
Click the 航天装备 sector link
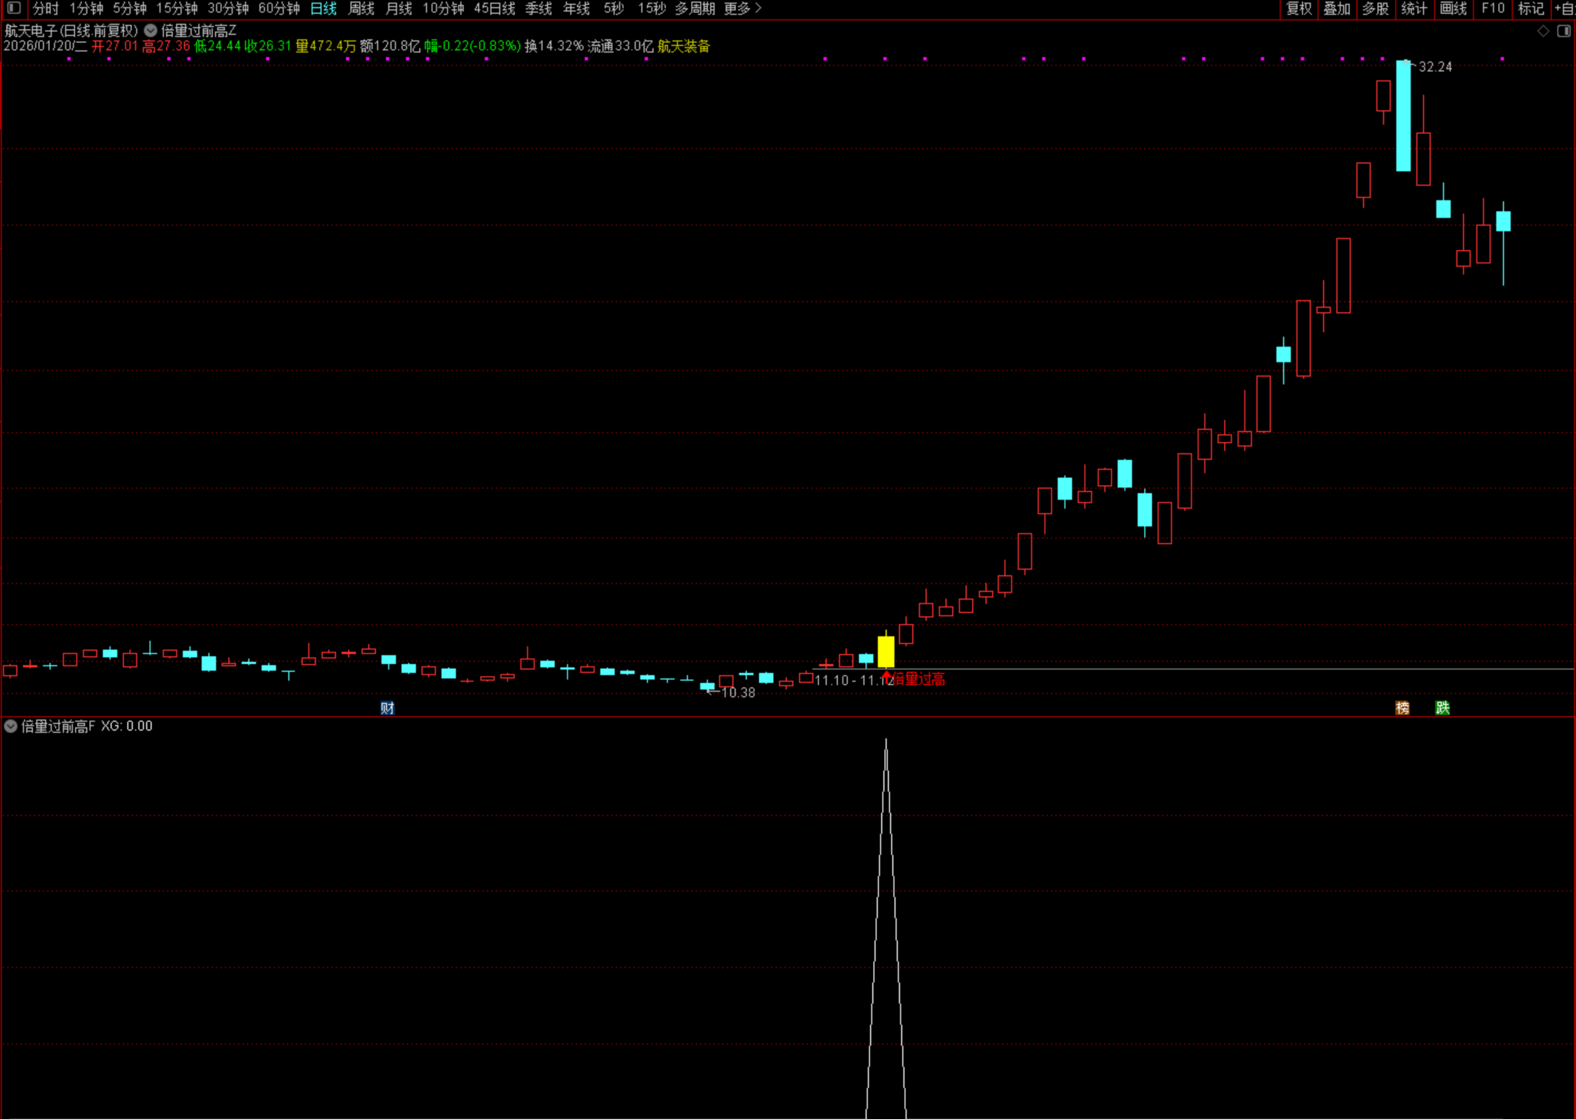point(683,46)
